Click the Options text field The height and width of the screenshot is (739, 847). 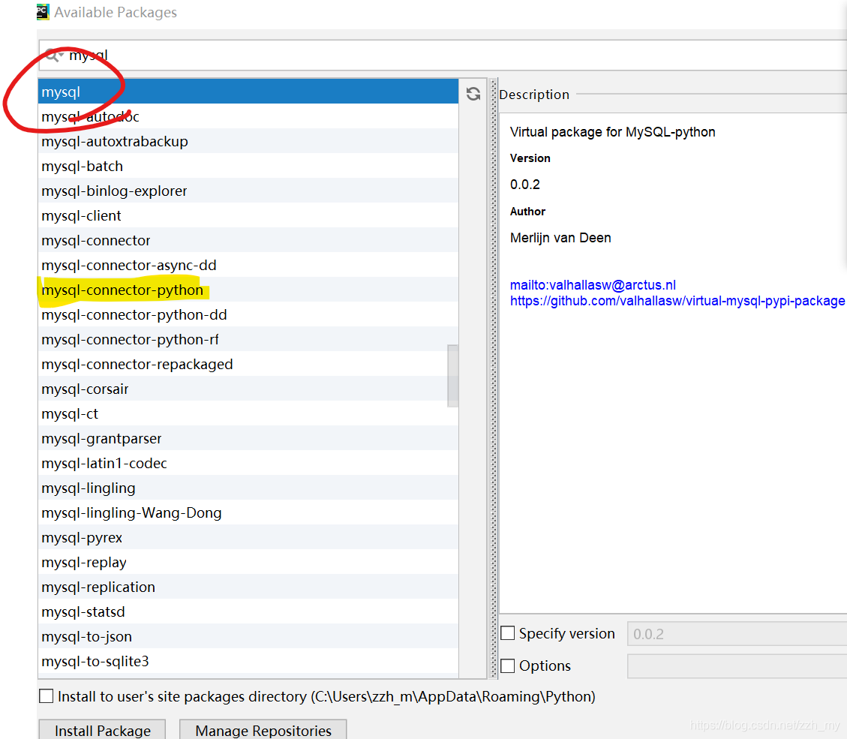click(x=737, y=666)
